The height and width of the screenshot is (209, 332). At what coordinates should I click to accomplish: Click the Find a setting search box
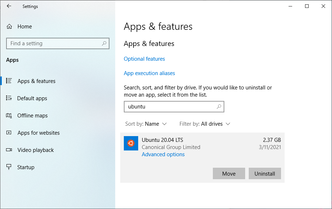pos(54,43)
